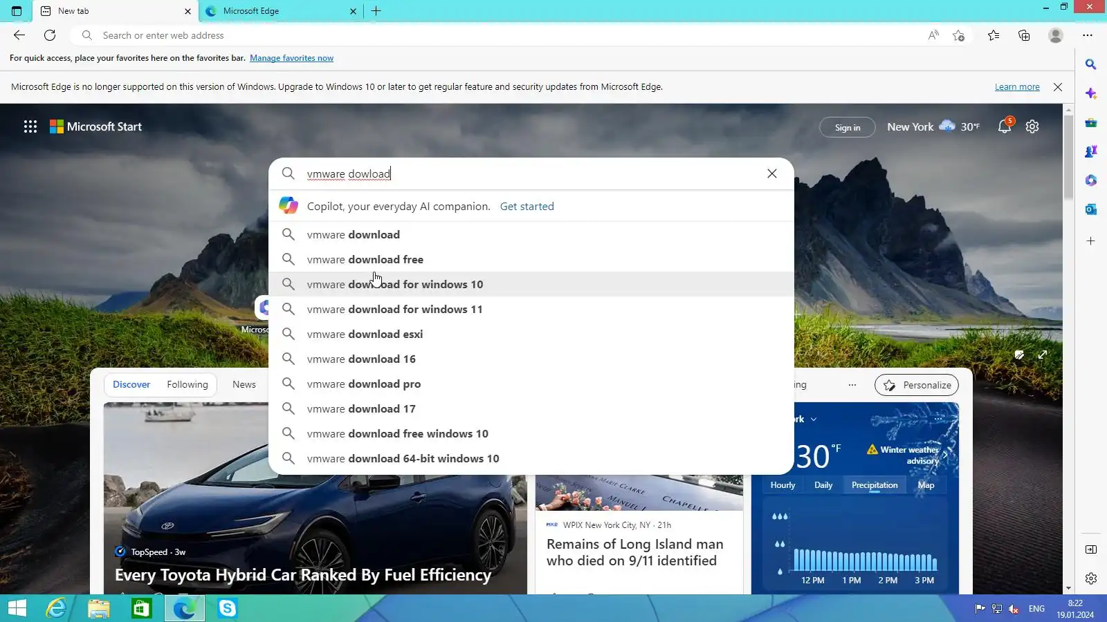
Task: Switch to the Microsoft Edge browser tab
Action: pyautogui.click(x=281, y=11)
